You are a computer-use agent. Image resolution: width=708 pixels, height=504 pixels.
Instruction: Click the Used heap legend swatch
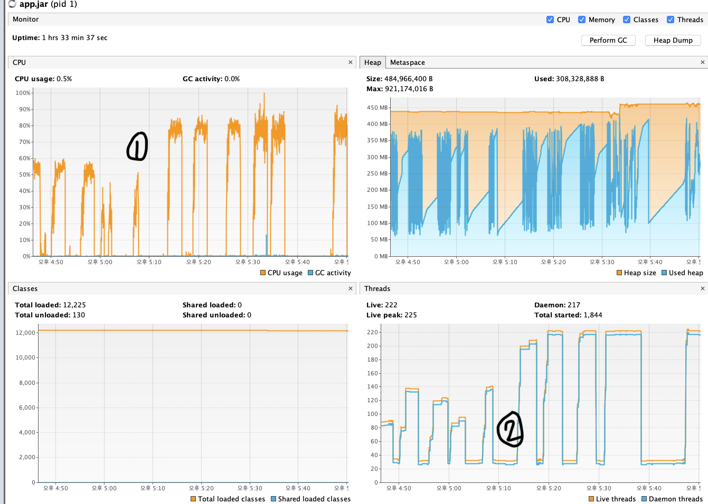point(664,273)
